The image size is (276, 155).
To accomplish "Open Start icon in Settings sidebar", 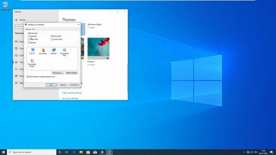I will pos(16,76).
